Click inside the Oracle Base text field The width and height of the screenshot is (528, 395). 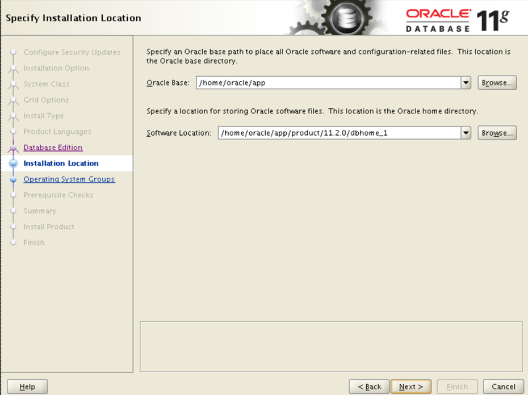[x=328, y=83]
